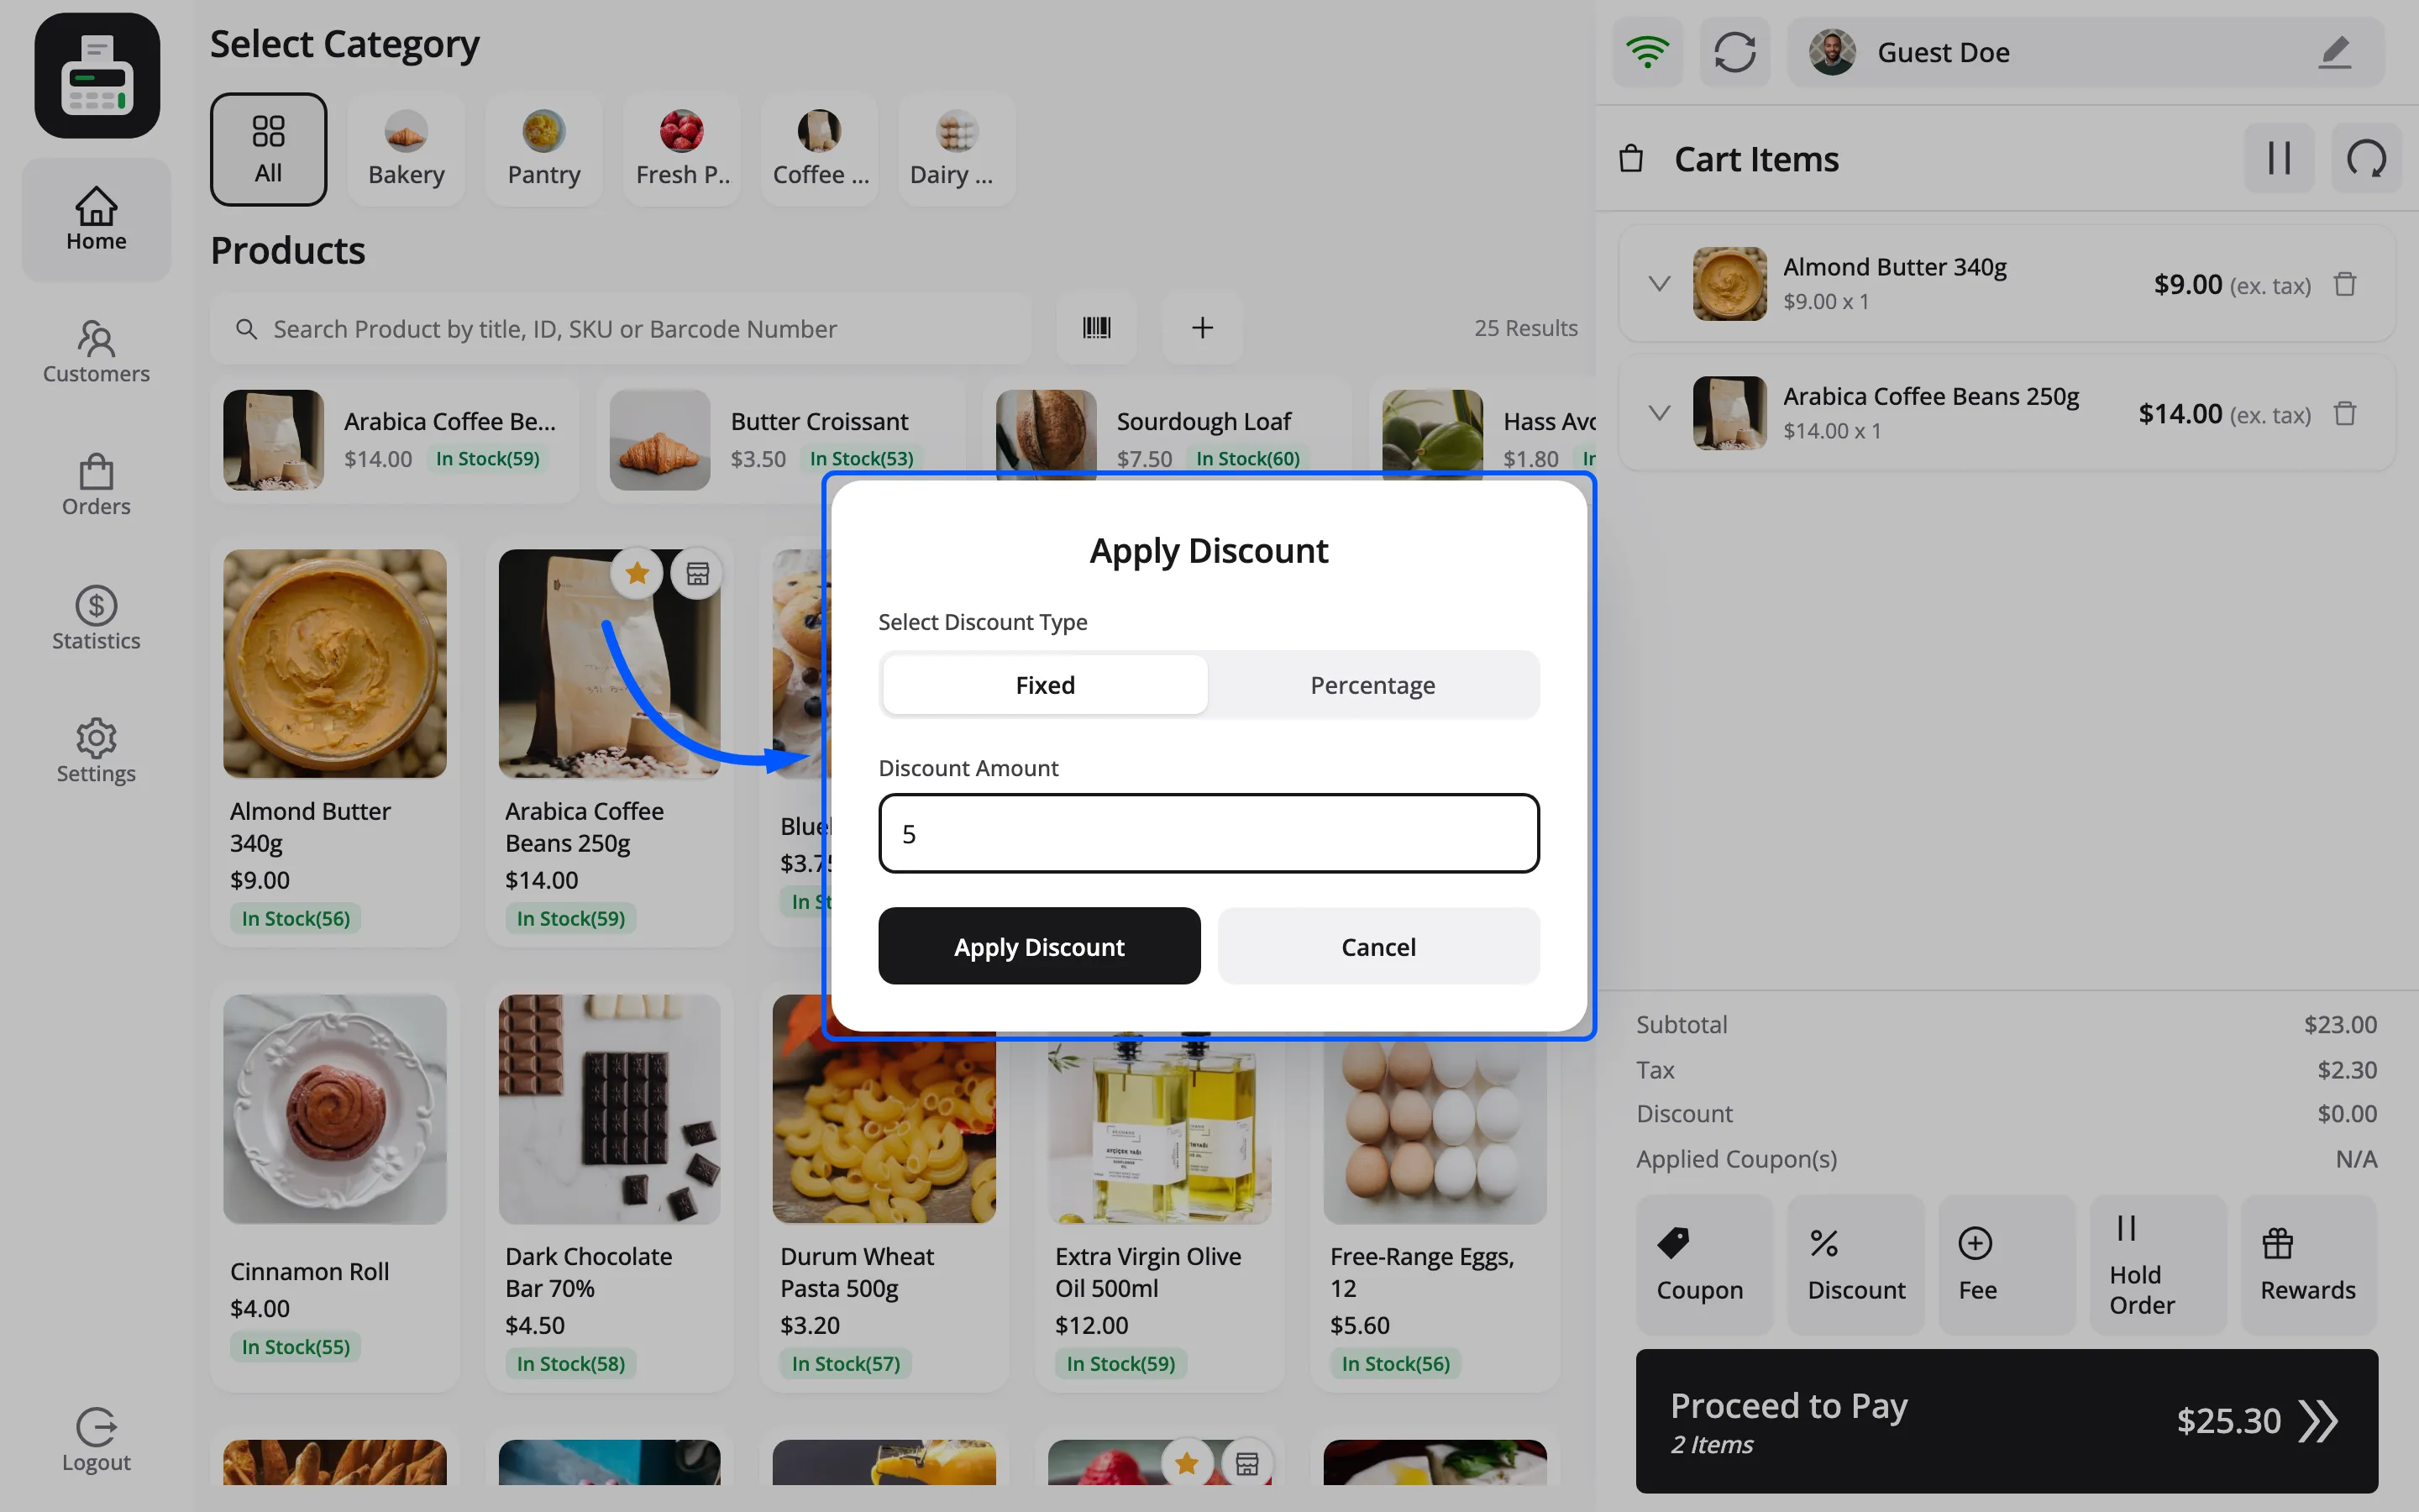Click the product search field
Viewport: 2419px width, 1512px height.
[x=620, y=329]
